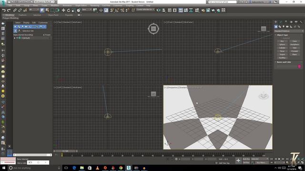Screen dimensions: 305x171
Task: Open the Create Selection Set dropdown
Action: (x=145, y=9)
